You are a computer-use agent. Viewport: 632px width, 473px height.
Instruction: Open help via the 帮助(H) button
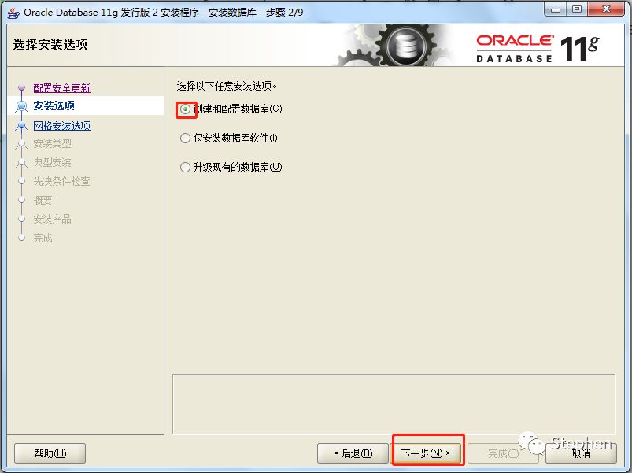click(x=50, y=453)
